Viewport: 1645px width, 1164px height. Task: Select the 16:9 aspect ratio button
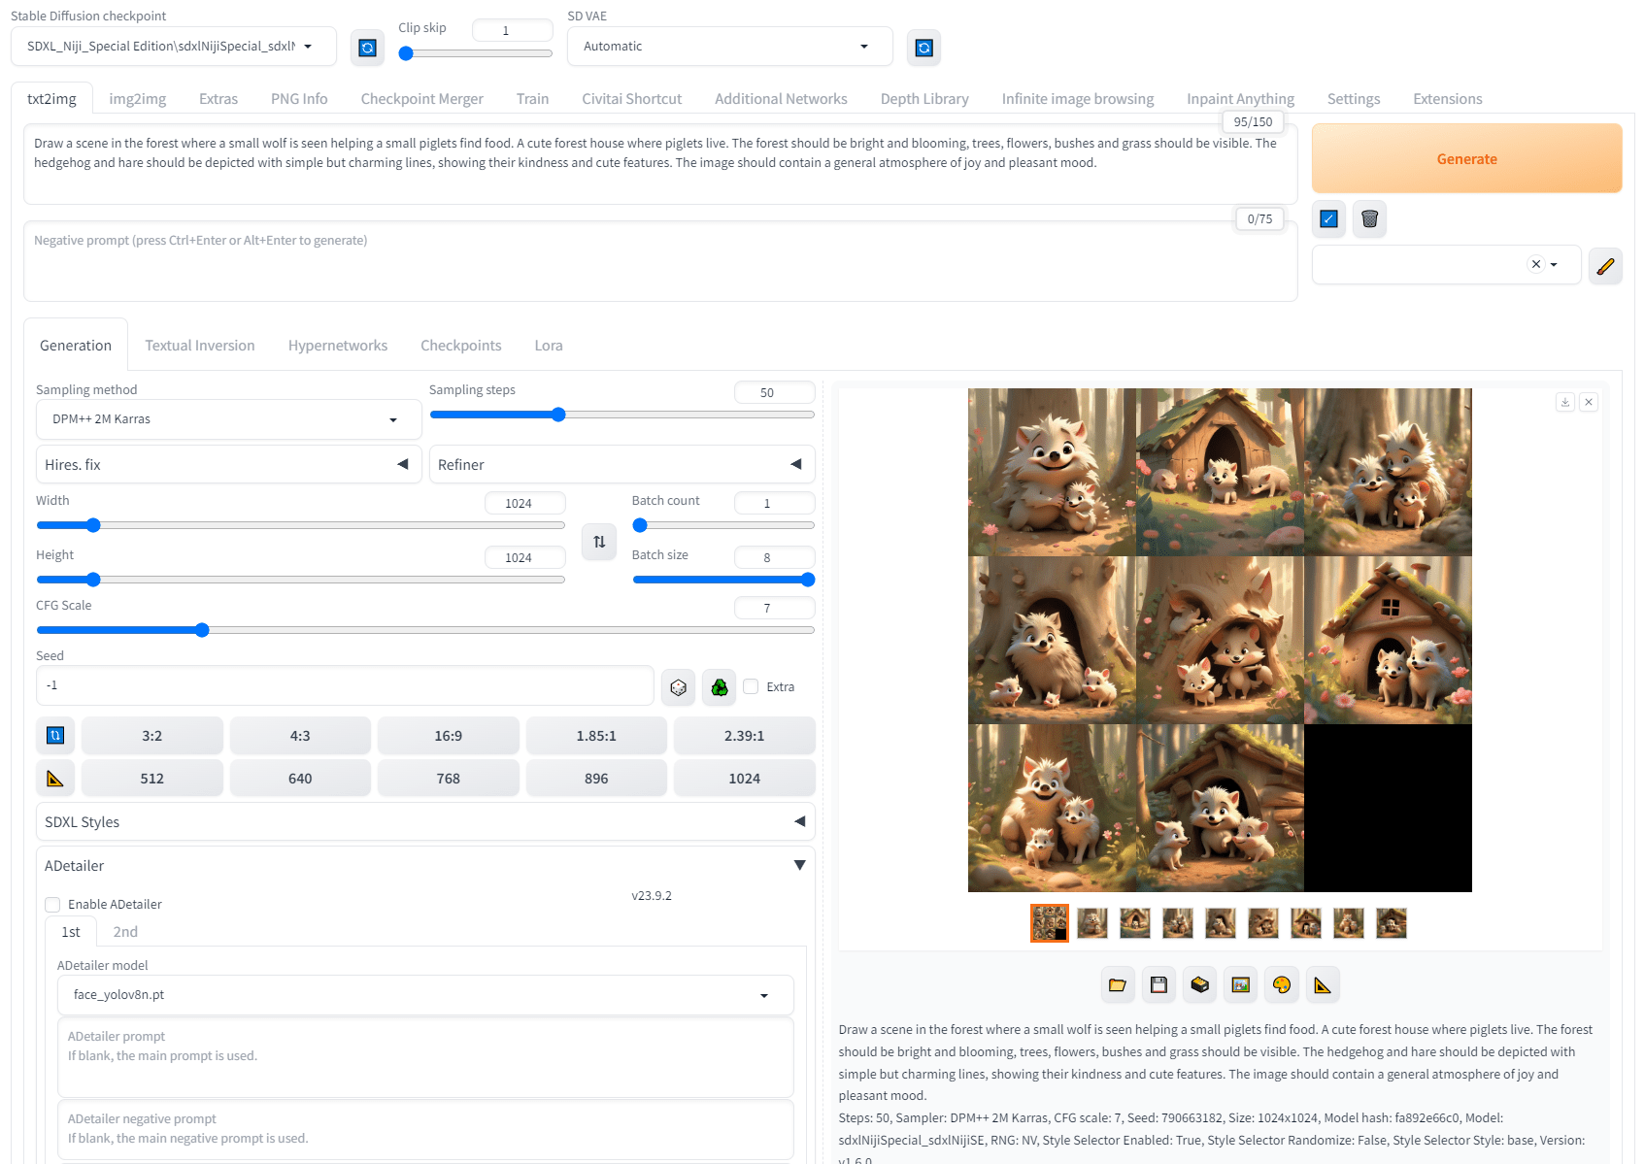coord(449,736)
